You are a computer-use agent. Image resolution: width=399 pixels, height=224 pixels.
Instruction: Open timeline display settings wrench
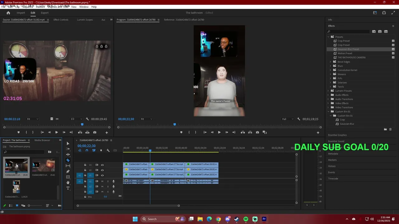108,151
